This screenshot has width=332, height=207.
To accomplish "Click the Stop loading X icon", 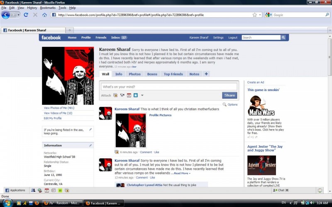I will click(x=35, y=15).
